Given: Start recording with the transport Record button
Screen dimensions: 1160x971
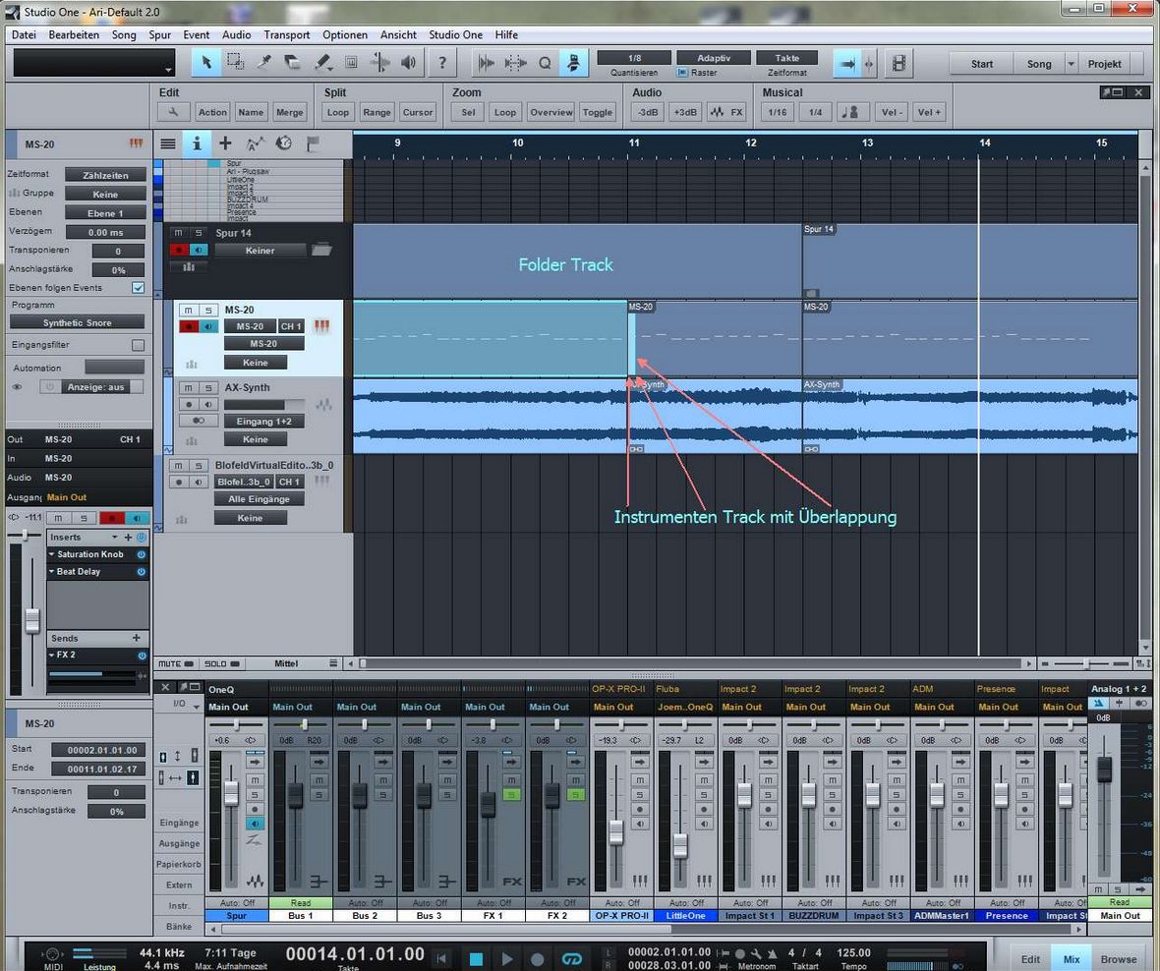Looking at the screenshot, I should click(538, 959).
